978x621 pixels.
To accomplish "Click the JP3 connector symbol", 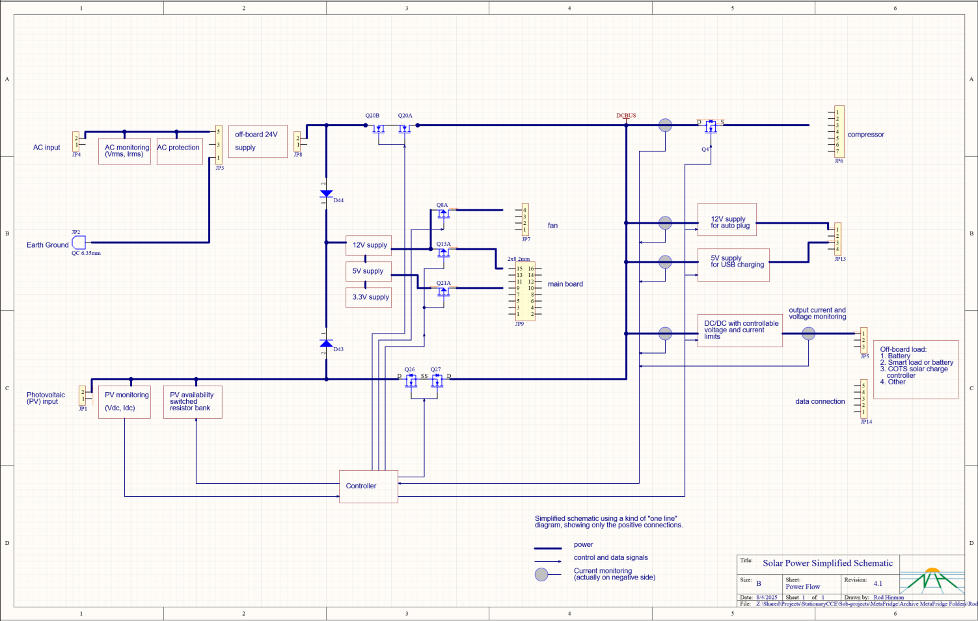I will click(x=219, y=145).
